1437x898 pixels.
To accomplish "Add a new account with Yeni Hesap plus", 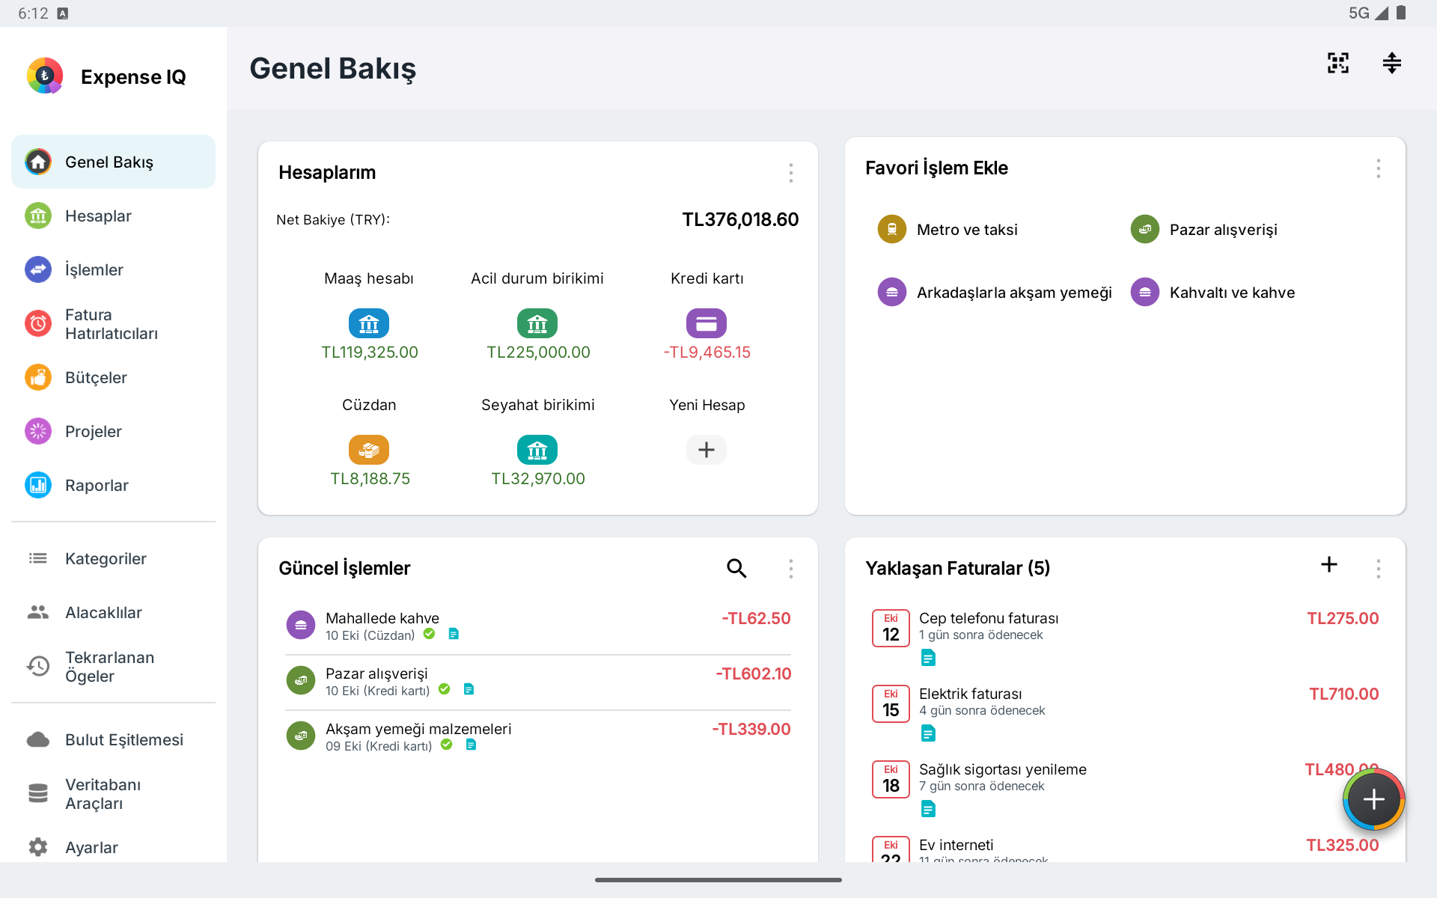I will (x=707, y=450).
